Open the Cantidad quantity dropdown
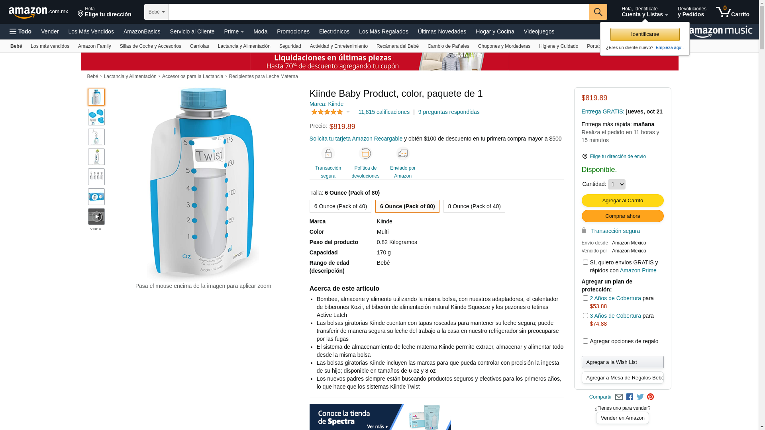765x430 pixels. (616, 184)
